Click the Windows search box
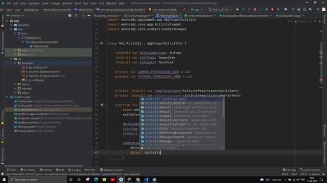Viewport: 327px width, 183px height. click(x=37, y=179)
